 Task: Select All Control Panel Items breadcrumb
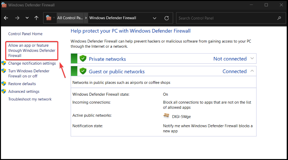pyautogui.click(x=70, y=18)
